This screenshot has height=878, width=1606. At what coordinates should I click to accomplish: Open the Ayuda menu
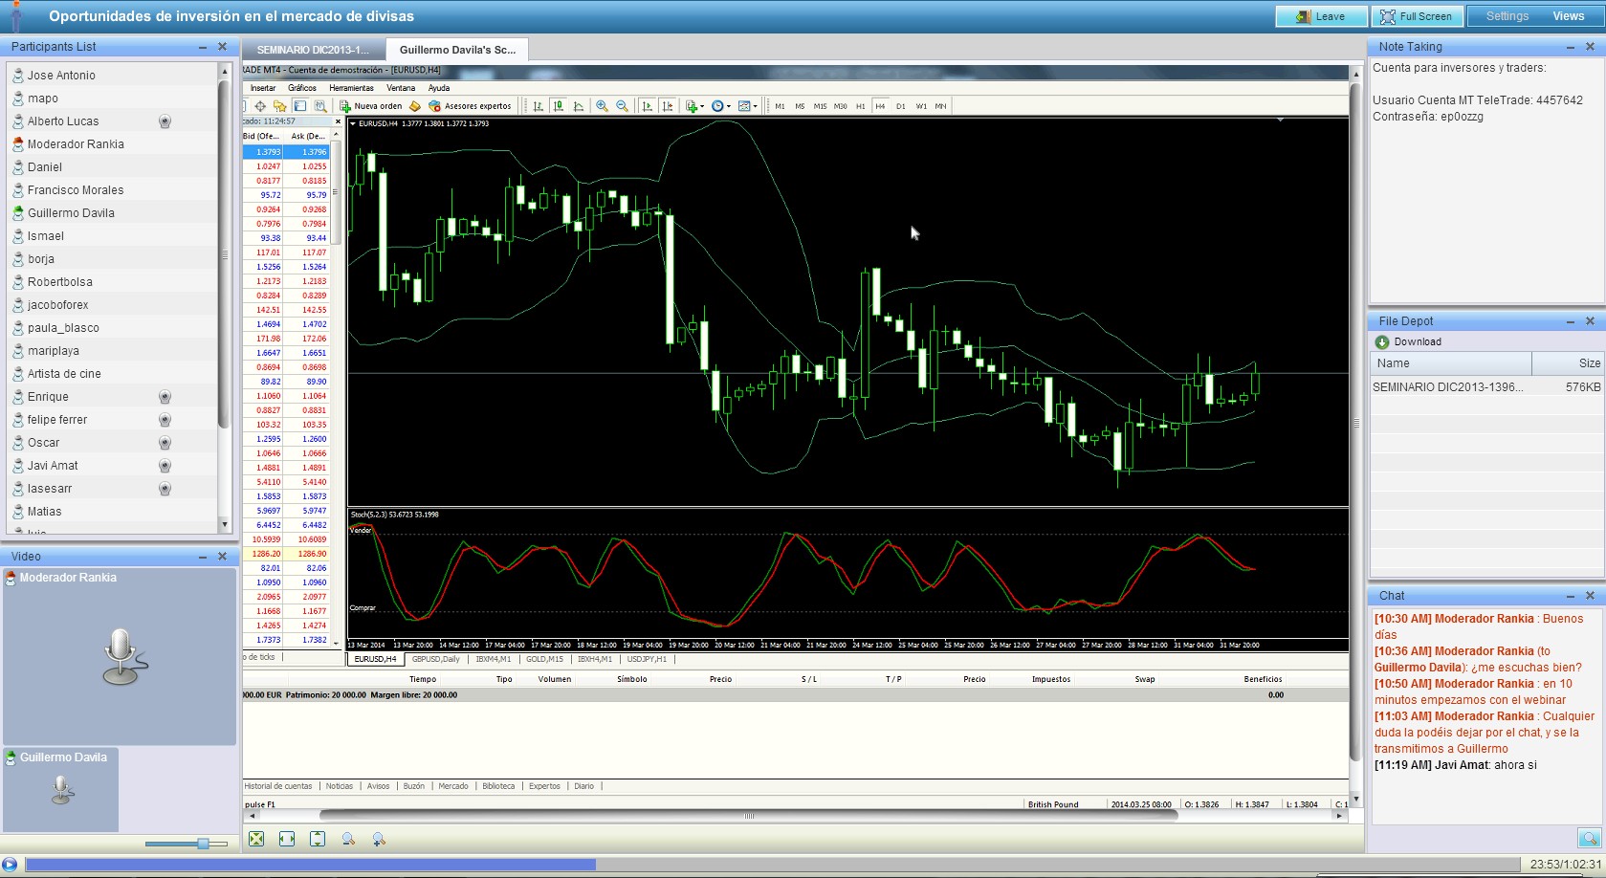439,88
